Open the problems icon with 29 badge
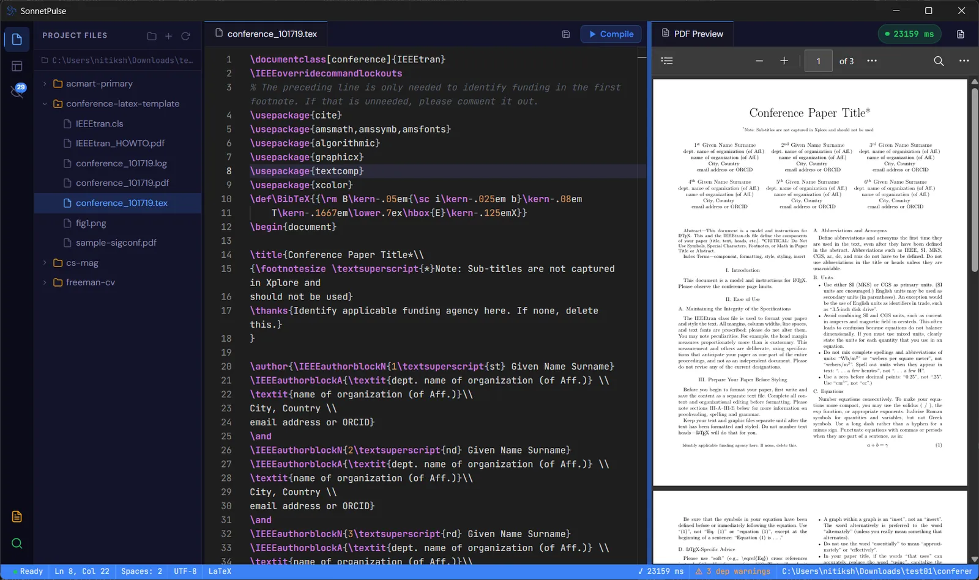Viewport: 979px width, 580px height. click(x=17, y=91)
